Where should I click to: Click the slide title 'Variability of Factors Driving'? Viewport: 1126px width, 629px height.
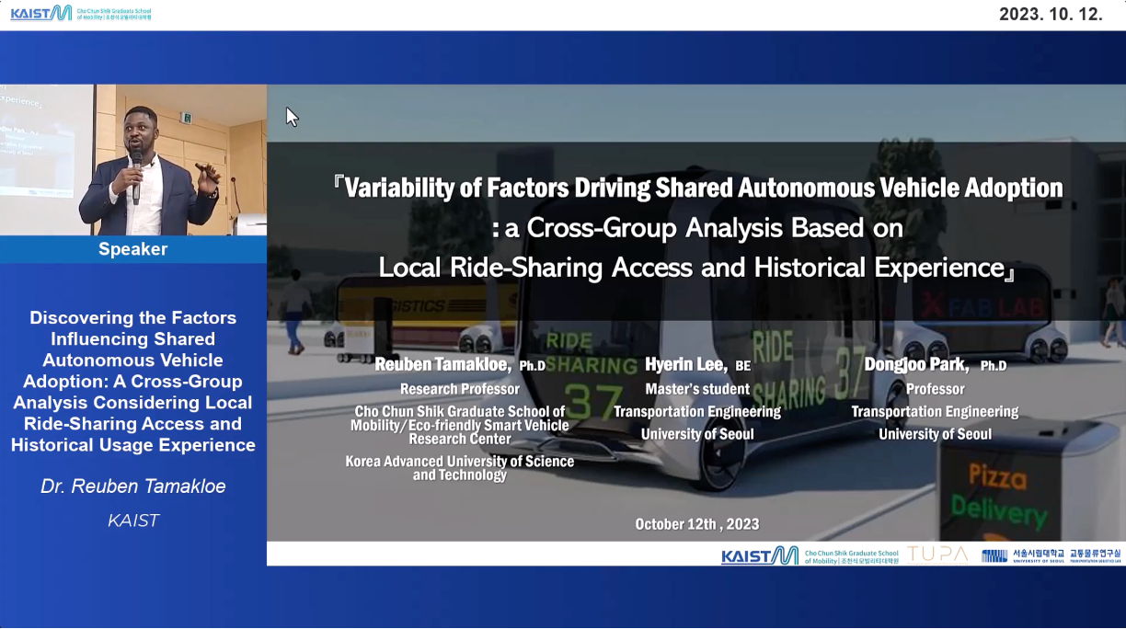click(698, 189)
